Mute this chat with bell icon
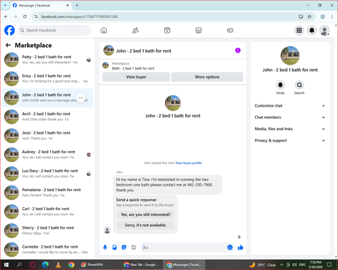The image size is (338, 270). pyautogui.click(x=281, y=85)
